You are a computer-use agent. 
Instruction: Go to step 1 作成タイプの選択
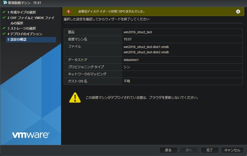[x=22, y=12]
